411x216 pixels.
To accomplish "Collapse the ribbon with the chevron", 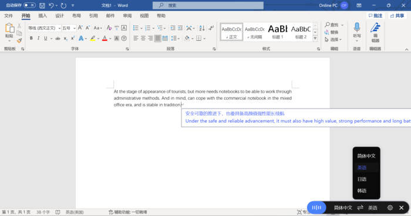I will click(406, 49).
